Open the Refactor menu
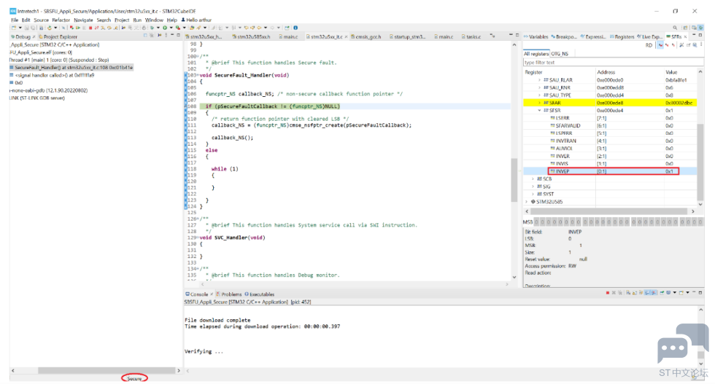 pyautogui.click(x=61, y=20)
